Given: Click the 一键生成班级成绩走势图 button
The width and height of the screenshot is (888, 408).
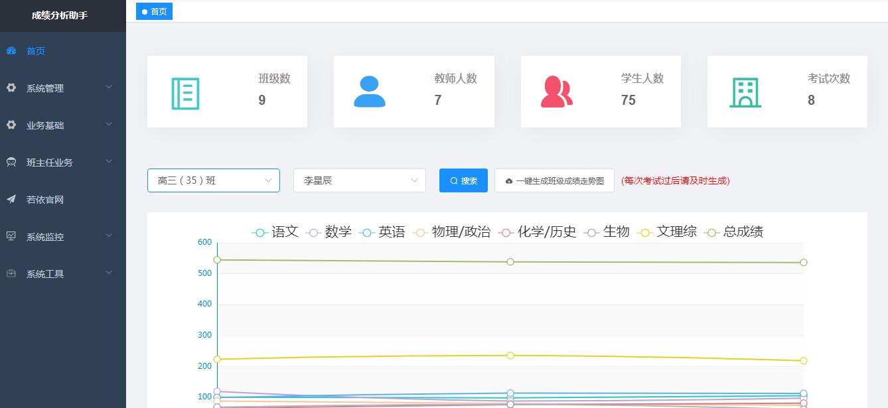Looking at the screenshot, I should click(554, 180).
